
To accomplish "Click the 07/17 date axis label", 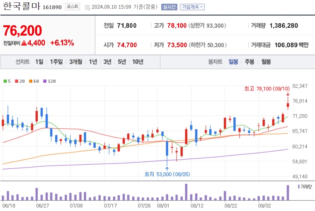I will coord(110,206).
